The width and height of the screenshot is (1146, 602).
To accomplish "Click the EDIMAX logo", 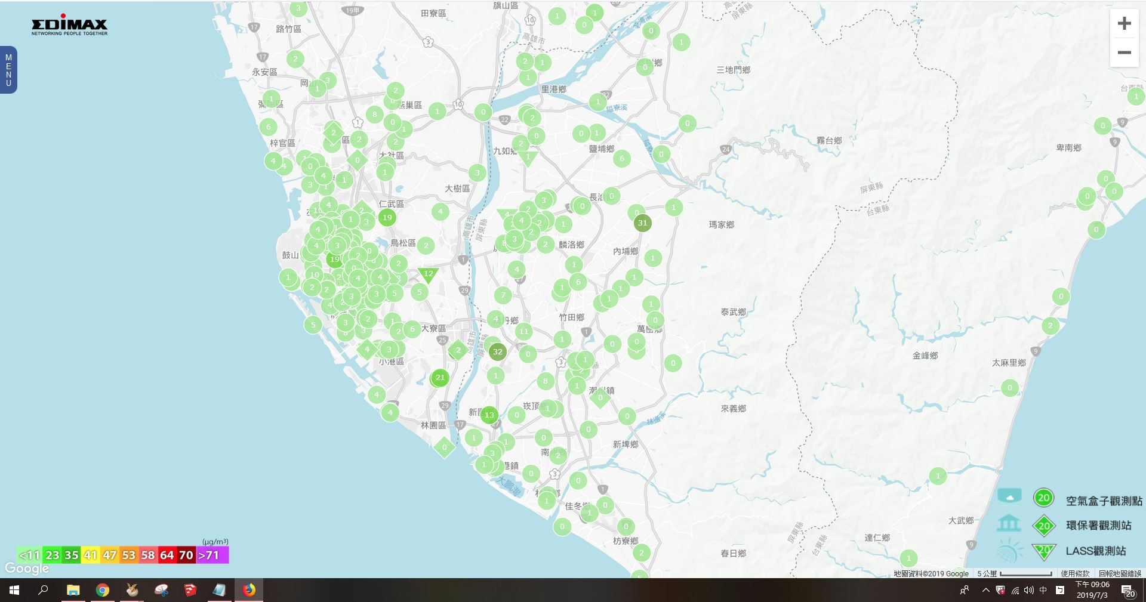I will (69, 25).
